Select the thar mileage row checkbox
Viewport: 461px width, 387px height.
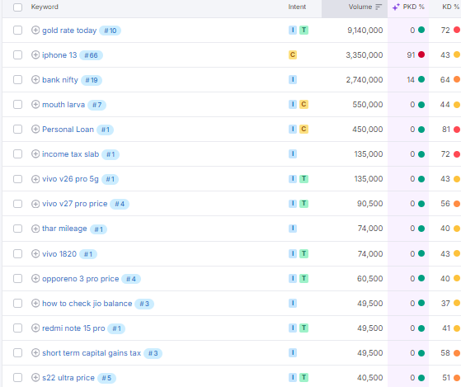(x=17, y=229)
